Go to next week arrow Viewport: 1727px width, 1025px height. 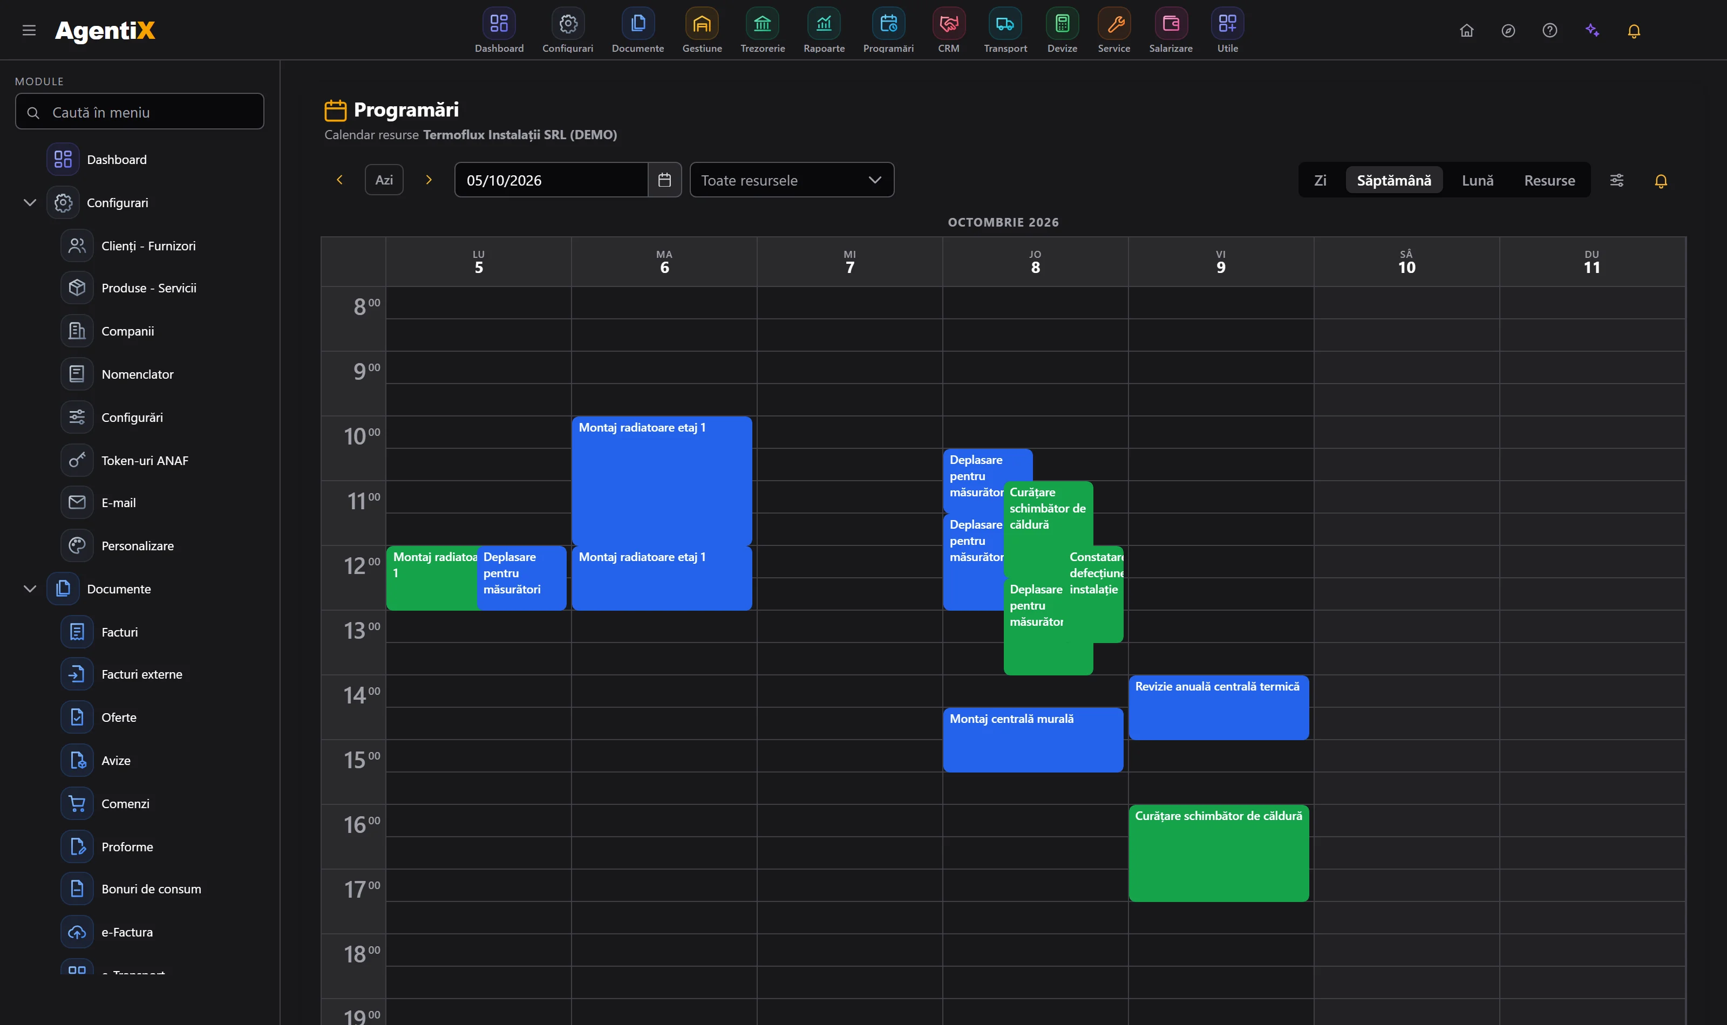(x=429, y=180)
